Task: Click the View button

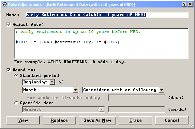Action: coord(23,120)
